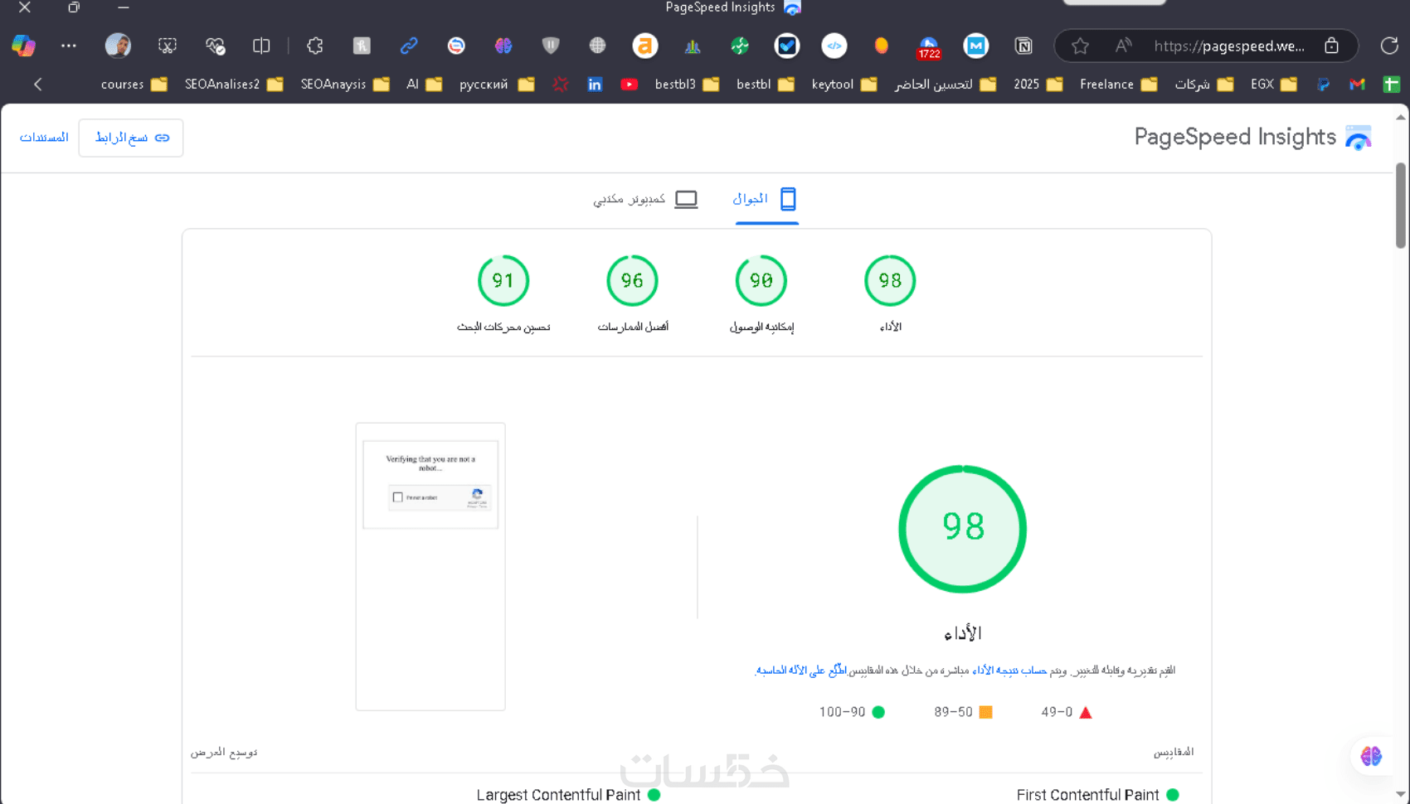Open the 'courses' bookmark folder
Screen dimensions: 1410x804
click(134, 85)
